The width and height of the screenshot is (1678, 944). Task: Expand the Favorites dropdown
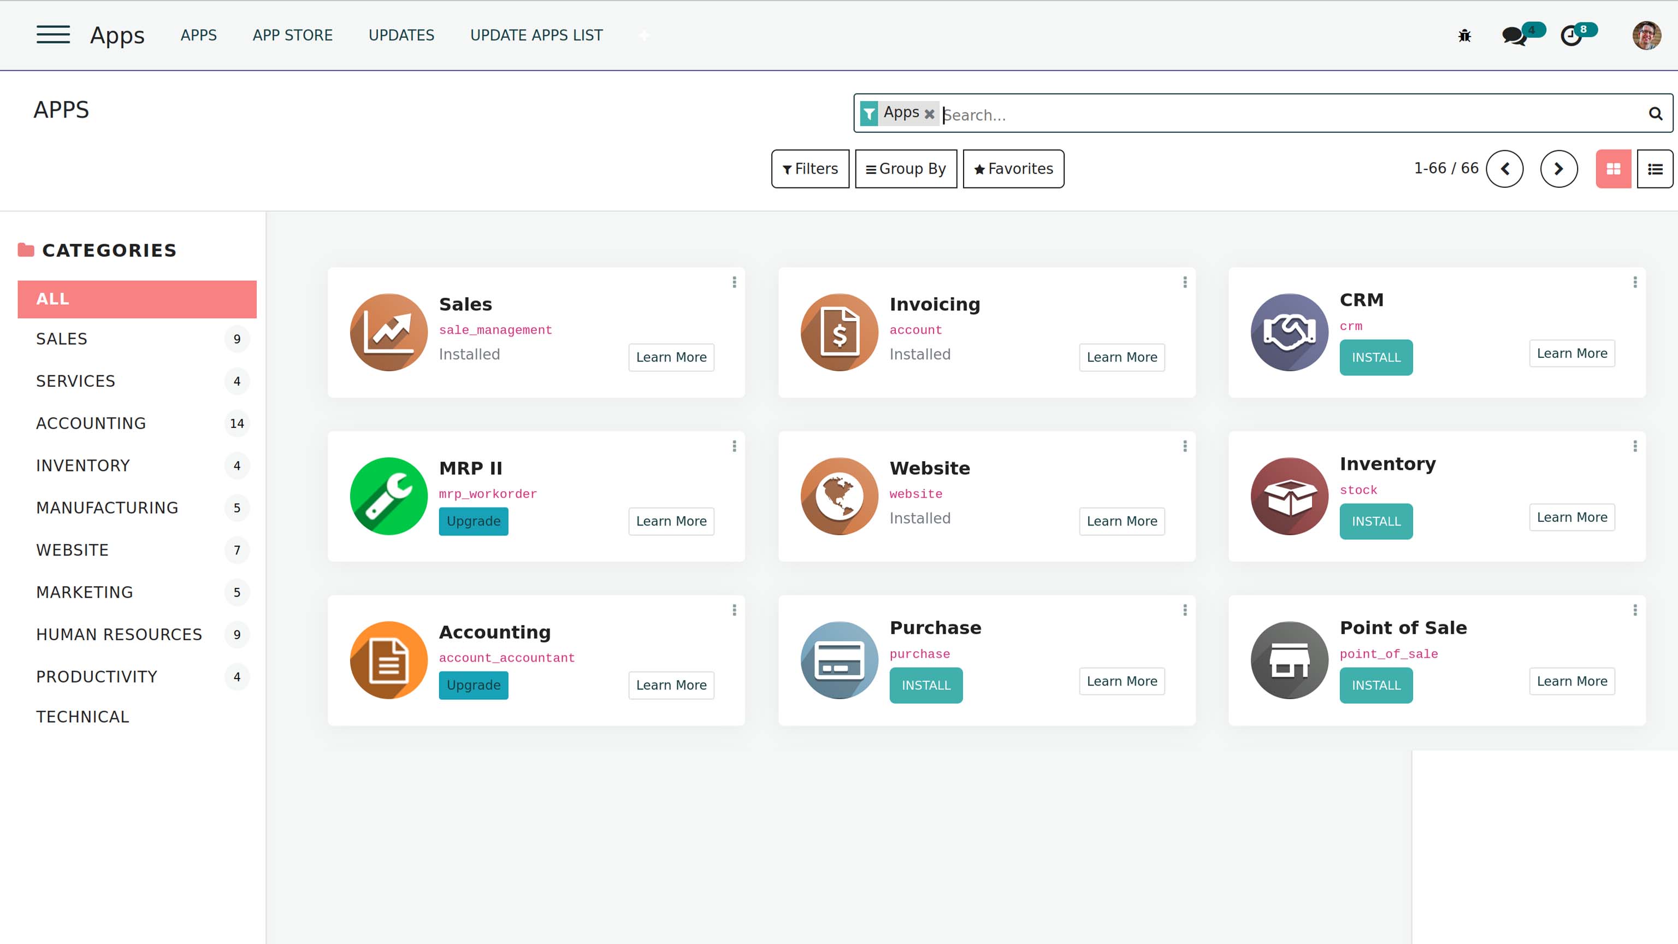(x=1013, y=169)
